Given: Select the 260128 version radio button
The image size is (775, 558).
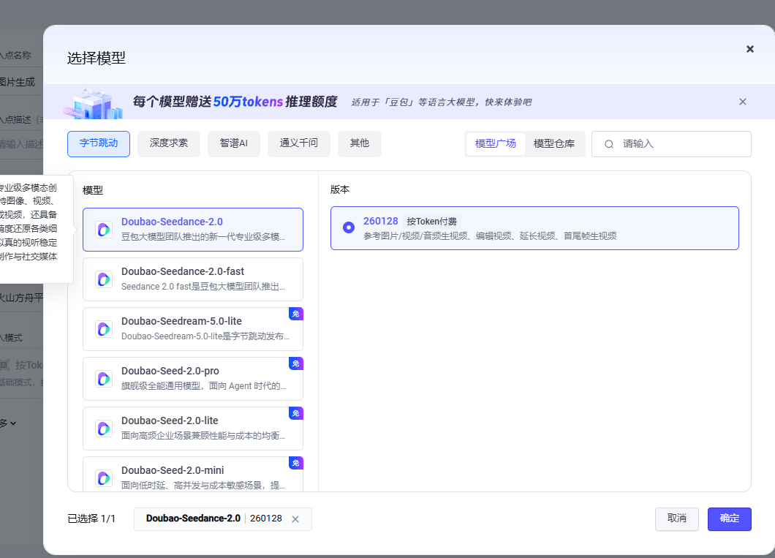Looking at the screenshot, I should pyautogui.click(x=349, y=227).
